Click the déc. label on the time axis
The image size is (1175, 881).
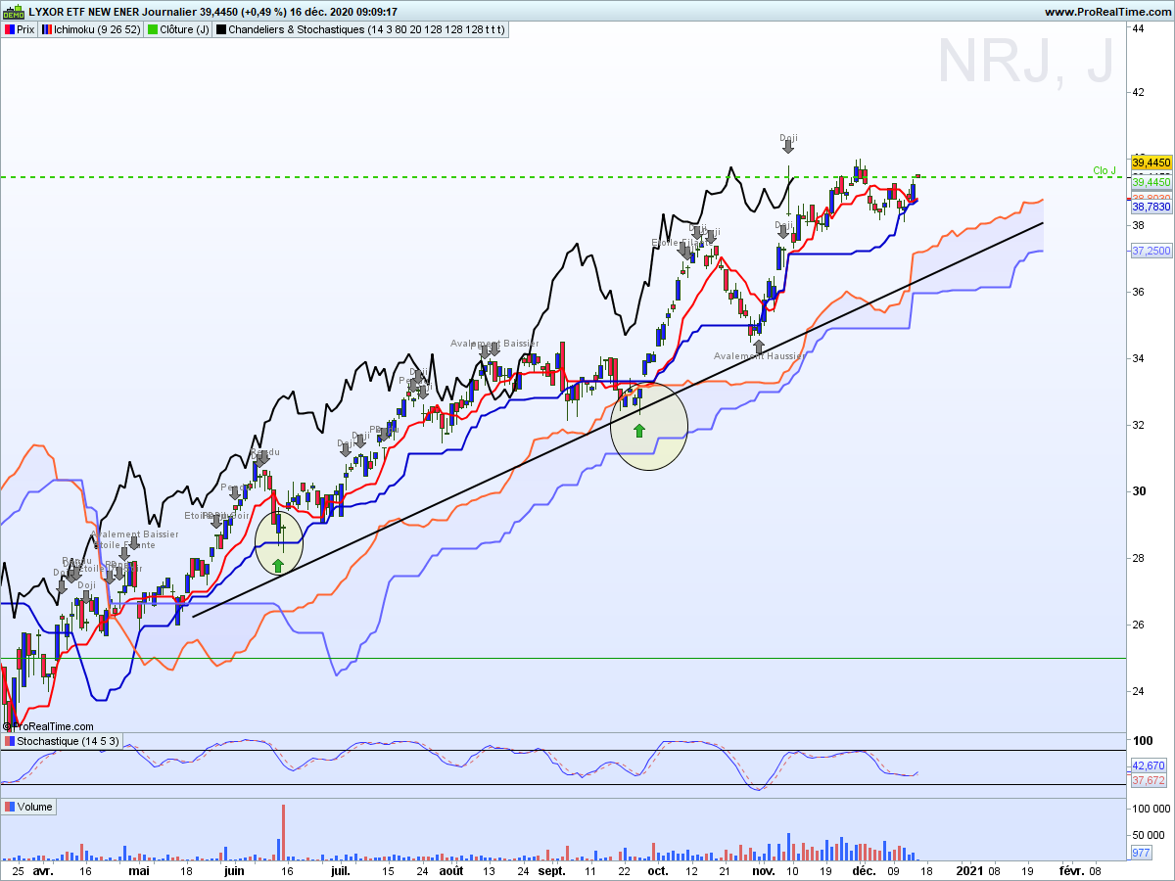[864, 870]
